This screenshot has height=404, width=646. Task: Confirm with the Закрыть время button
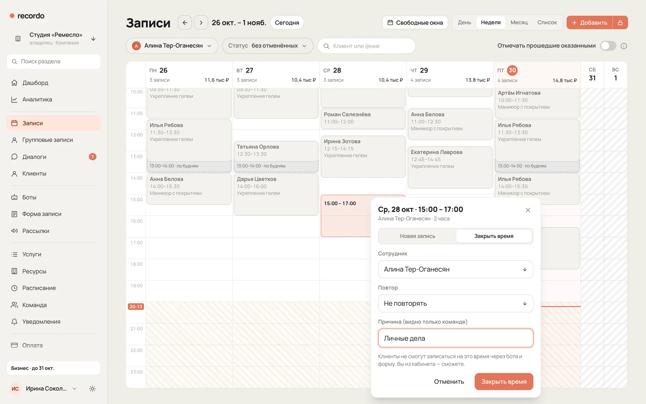click(504, 382)
